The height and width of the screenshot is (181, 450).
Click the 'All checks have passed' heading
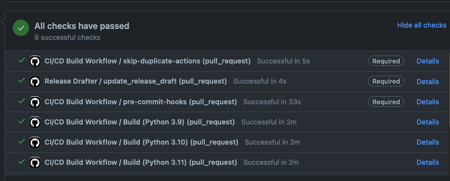pyautogui.click(x=82, y=26)
